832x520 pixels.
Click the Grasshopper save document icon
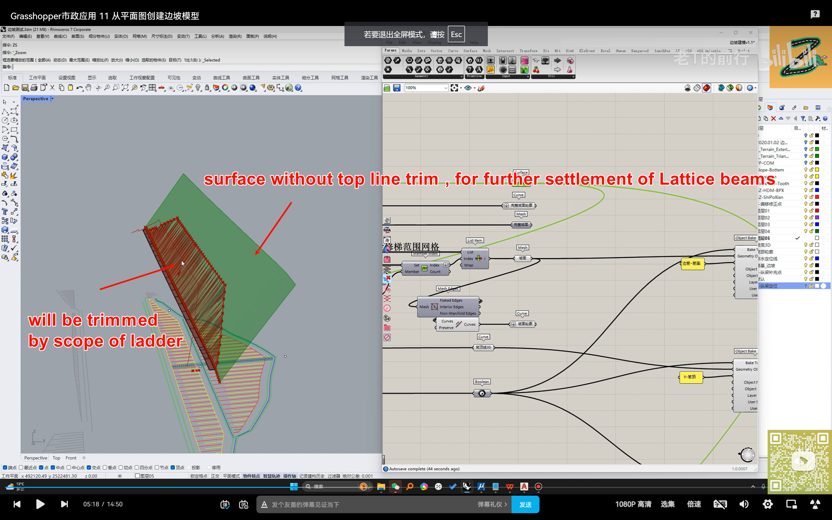pyautogui.click(x=397, y=88)
